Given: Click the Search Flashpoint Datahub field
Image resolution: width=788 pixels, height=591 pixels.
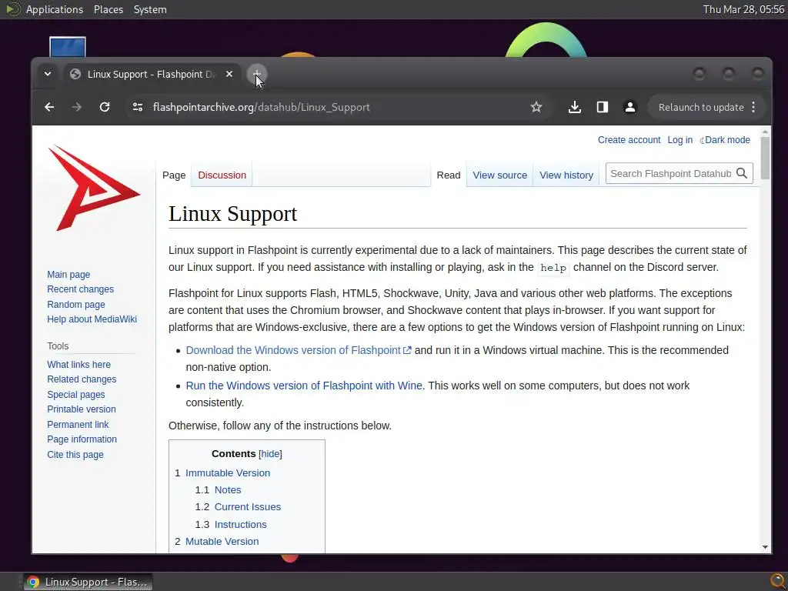Looking at the screenshot, I should pos(670,173).
